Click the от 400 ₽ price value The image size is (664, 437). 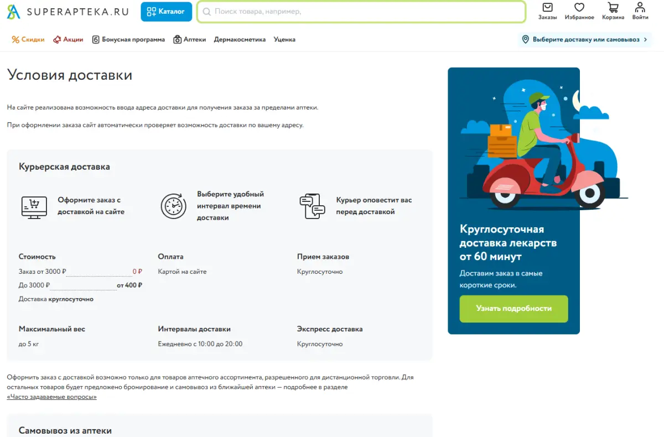129,285
